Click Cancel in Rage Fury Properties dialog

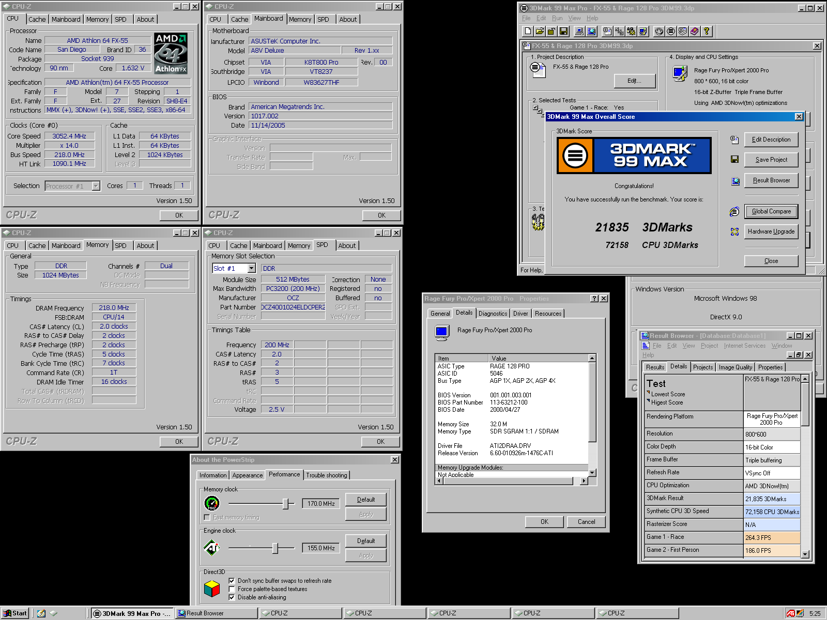(586, 522)
